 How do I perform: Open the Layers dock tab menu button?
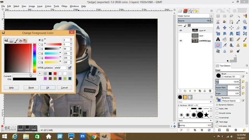[x=212, y=11]
